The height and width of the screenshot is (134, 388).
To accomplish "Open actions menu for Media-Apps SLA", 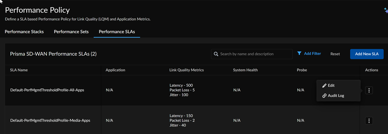I will tap(369, 121).
